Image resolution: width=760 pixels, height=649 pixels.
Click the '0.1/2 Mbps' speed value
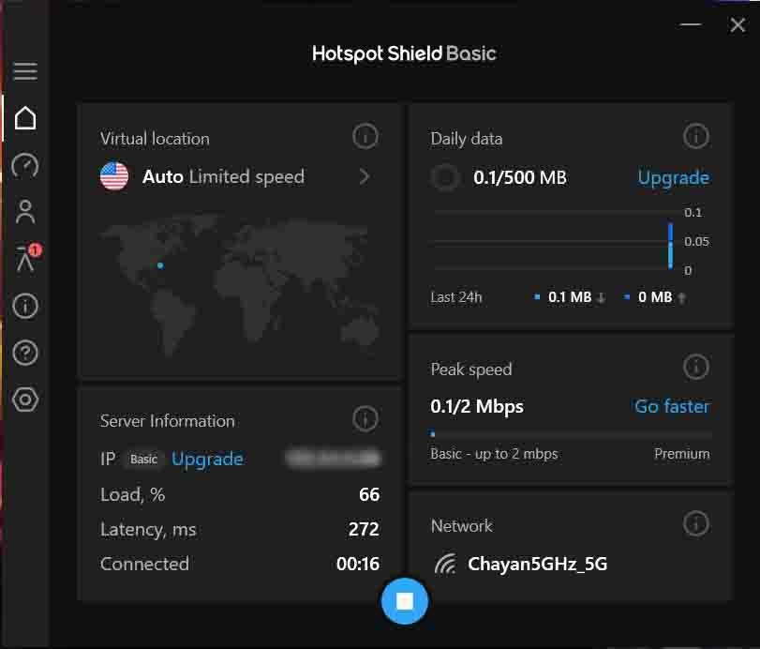pyautogui.click(x=477, y=406)
